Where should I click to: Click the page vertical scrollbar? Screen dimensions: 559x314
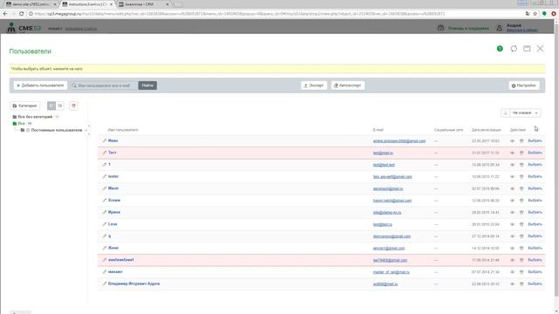tap(556, 160)
